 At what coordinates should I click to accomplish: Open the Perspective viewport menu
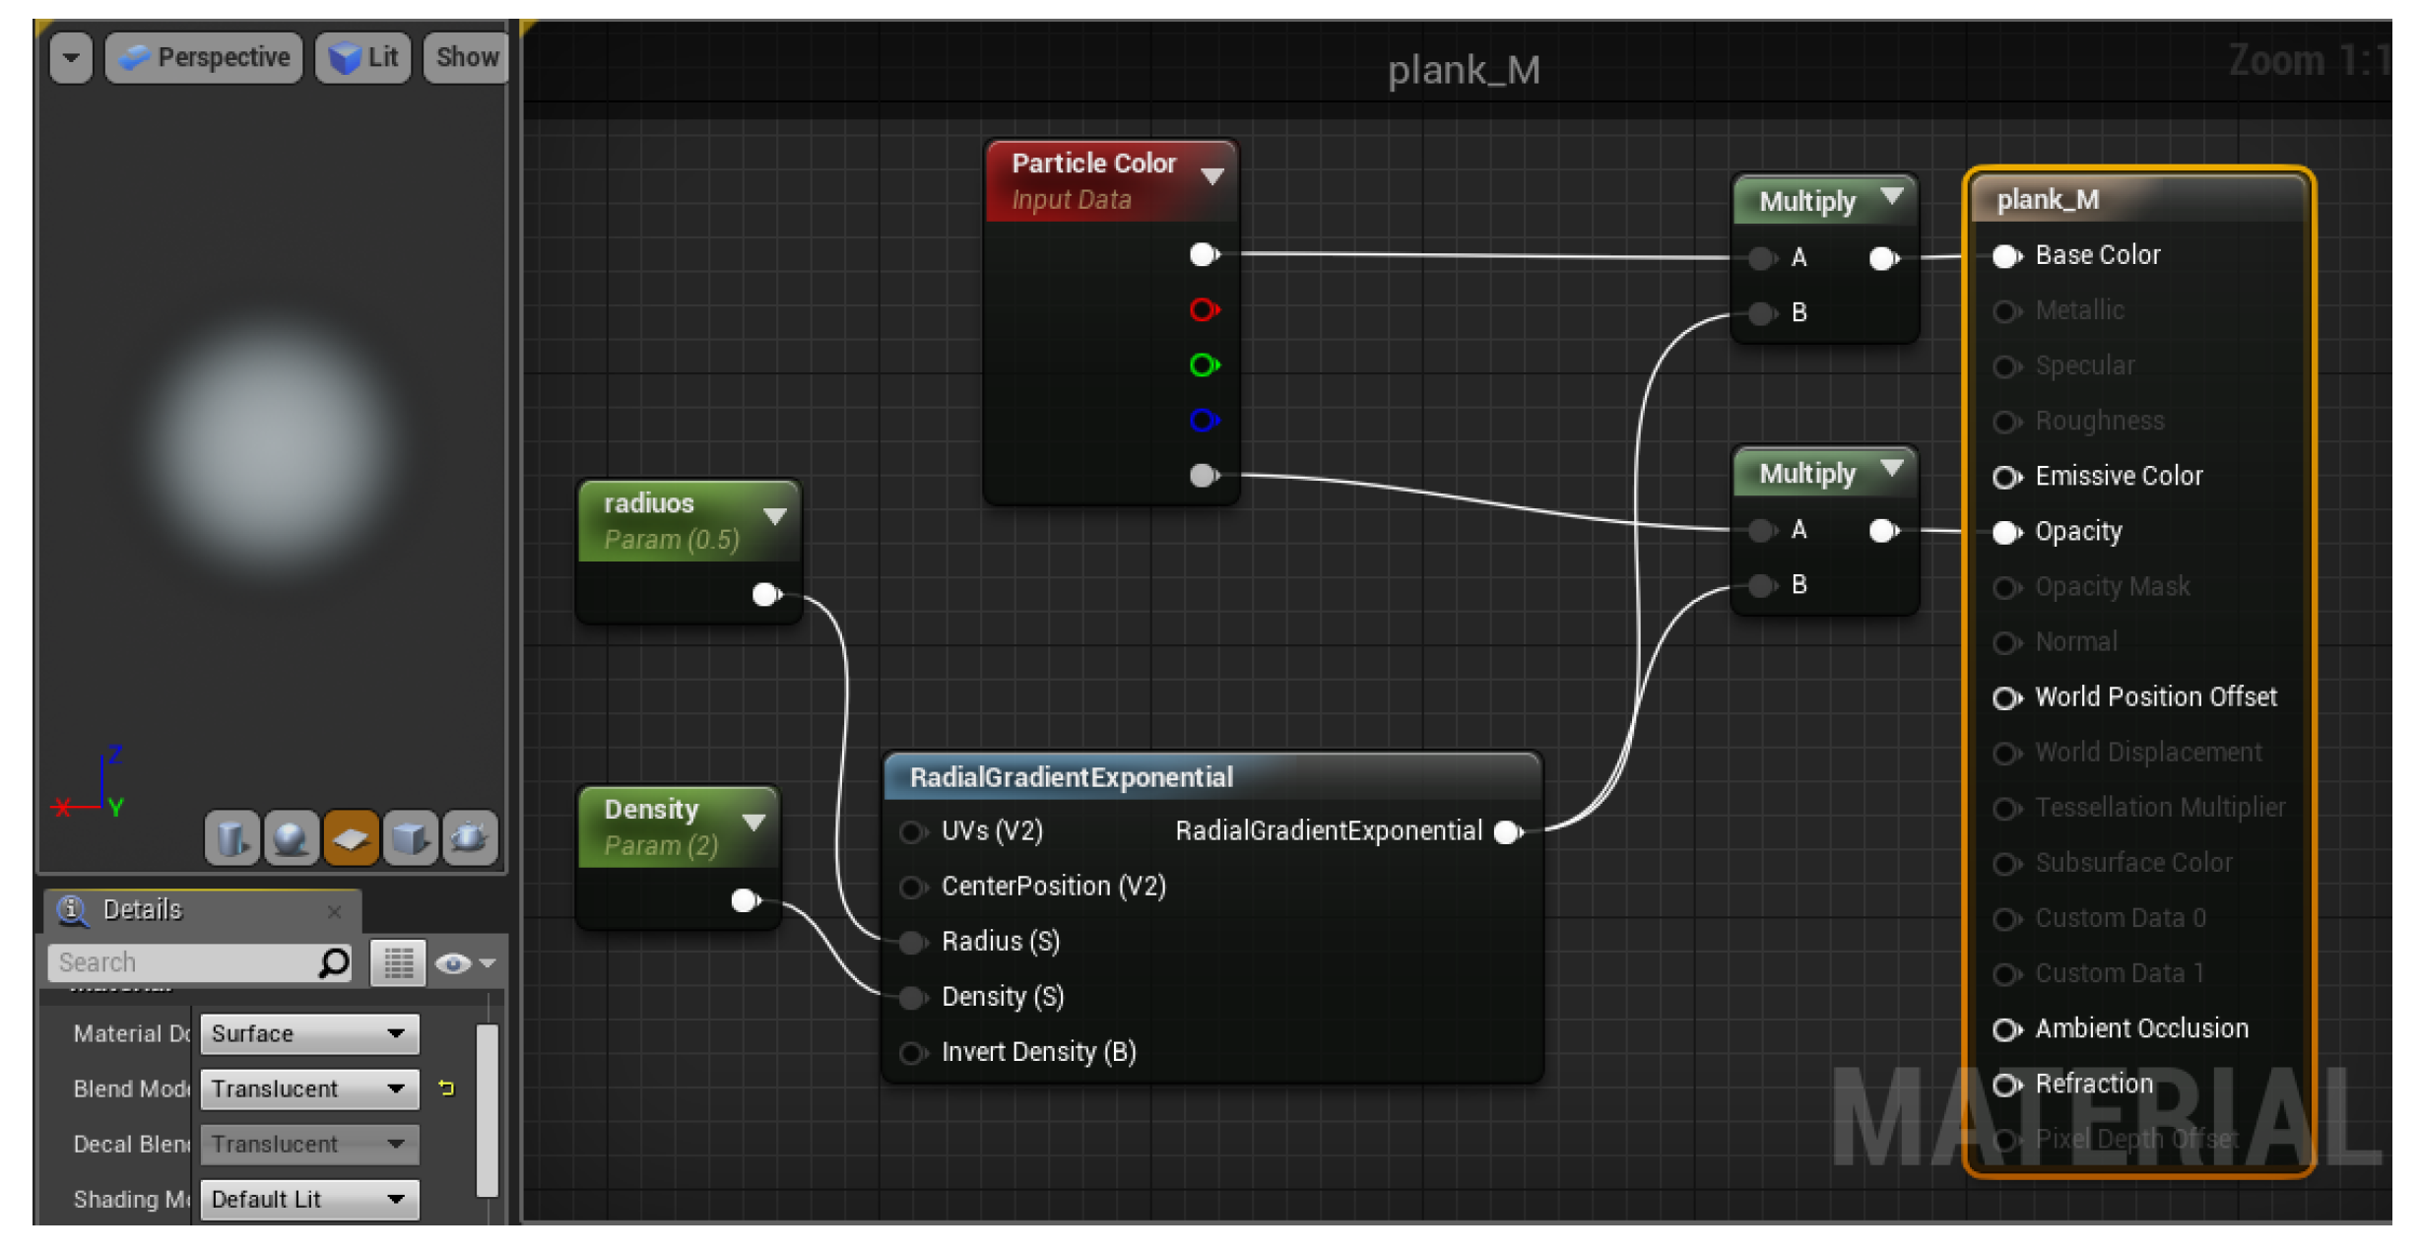coord(204,57)
